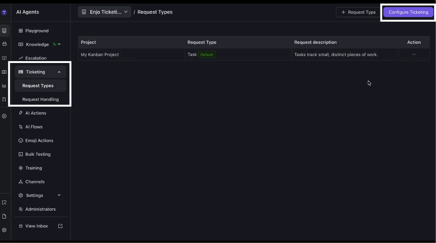Open the open-book icon in left rail

point(4,58)
